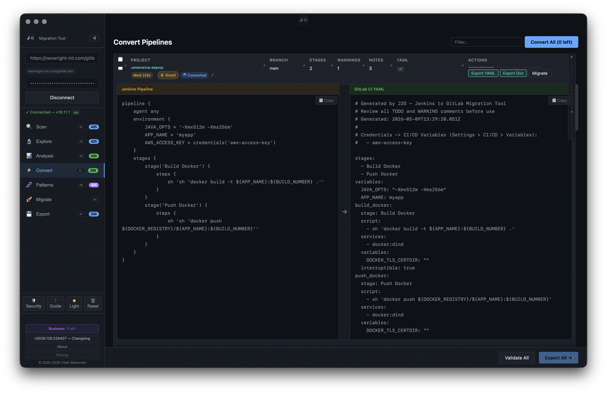Click the Migrate rocket icon

click(x=29, y=199)
